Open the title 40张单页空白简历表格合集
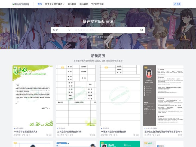This screenshot has width=196, height=147. [114, 132]
